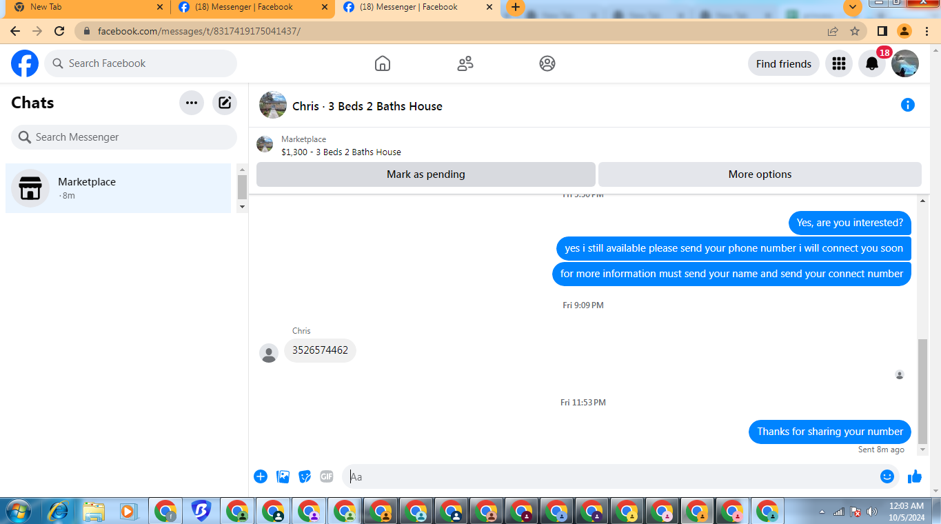
Task: Reload the Facebook page
Action: pos(59,31)
